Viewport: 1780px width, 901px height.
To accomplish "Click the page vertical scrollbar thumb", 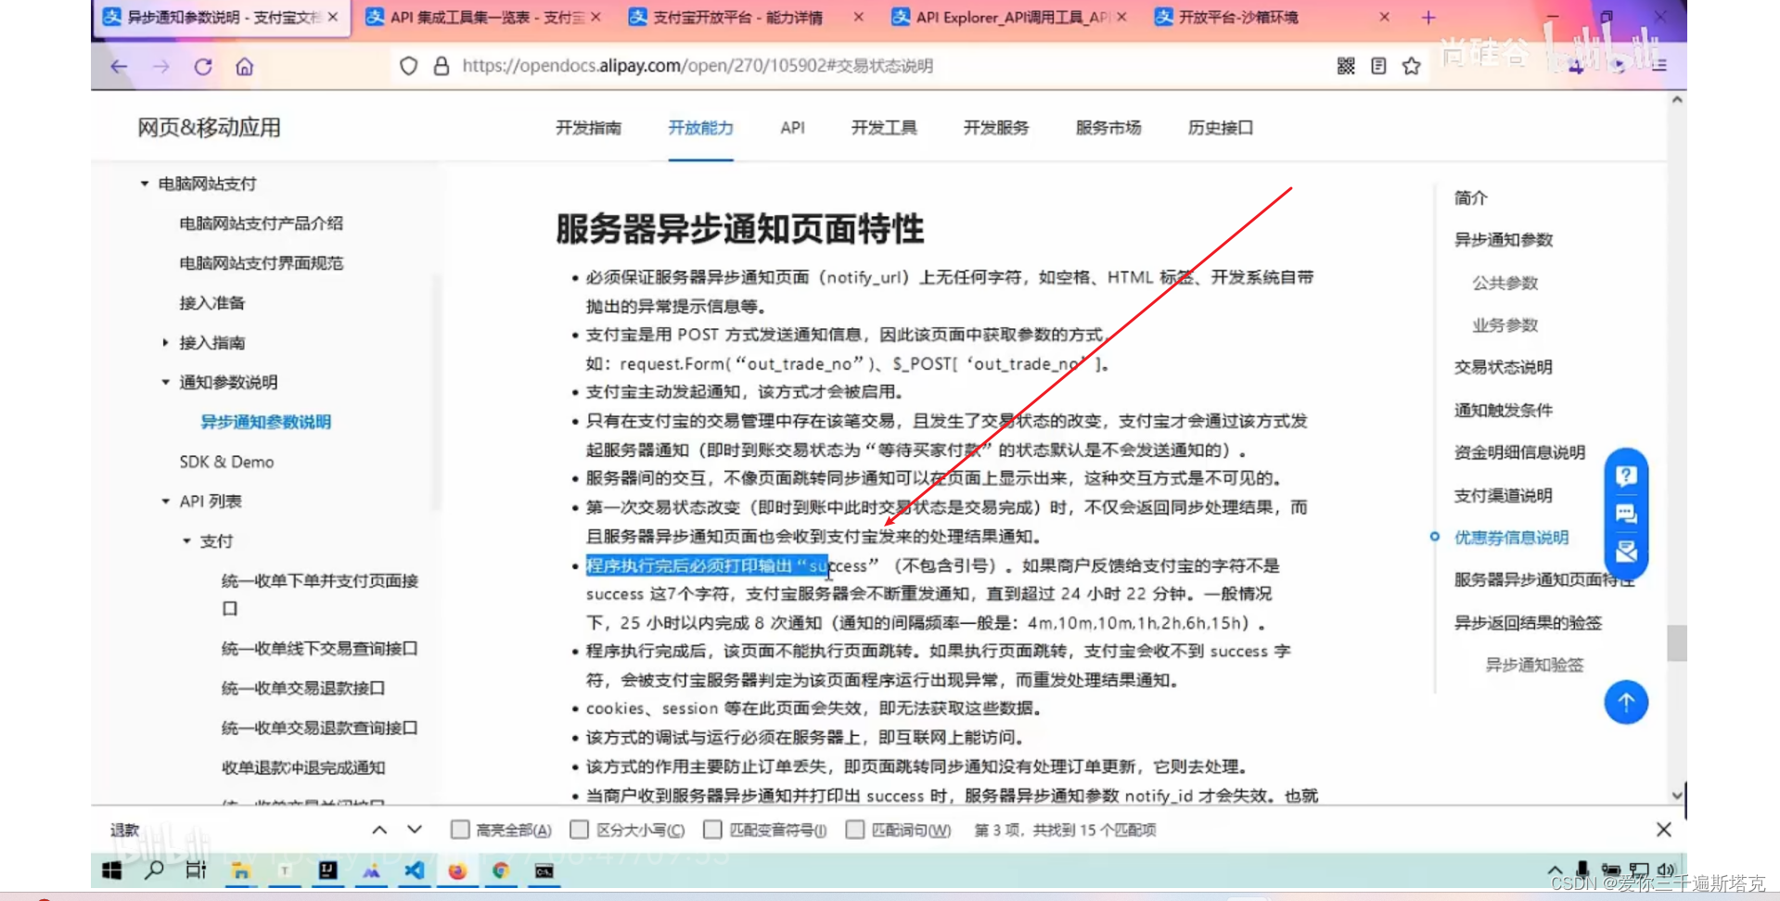I will (1676, 643).
